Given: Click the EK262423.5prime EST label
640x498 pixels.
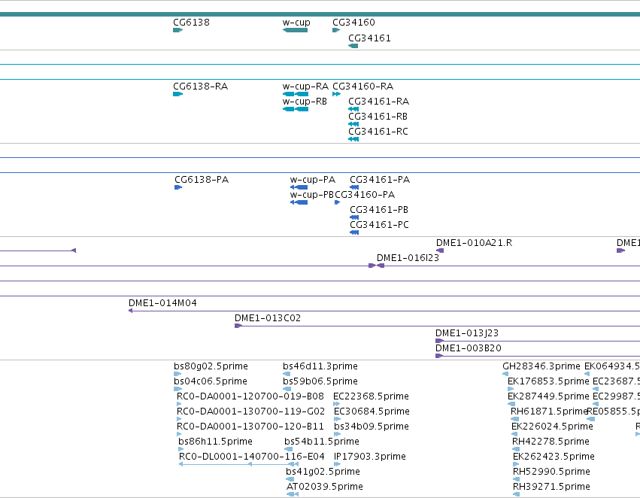Looking at the screenshot, I should pyautogui.click(x=554, y=457).
